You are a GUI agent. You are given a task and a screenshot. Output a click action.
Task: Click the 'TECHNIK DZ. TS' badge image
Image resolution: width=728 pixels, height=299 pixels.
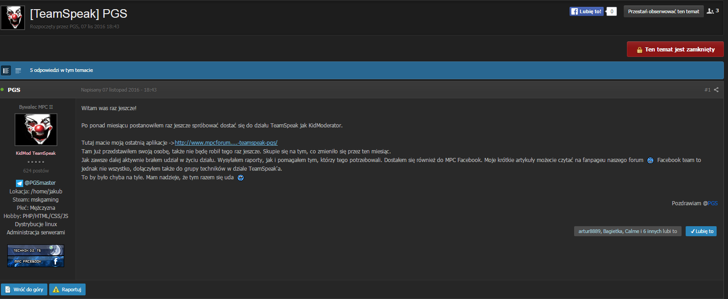click(36, 250)
